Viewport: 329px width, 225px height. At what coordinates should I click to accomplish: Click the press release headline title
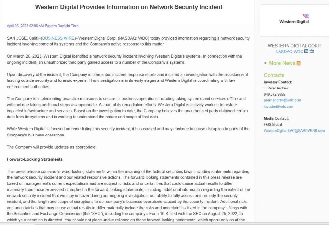coord(129,7)
